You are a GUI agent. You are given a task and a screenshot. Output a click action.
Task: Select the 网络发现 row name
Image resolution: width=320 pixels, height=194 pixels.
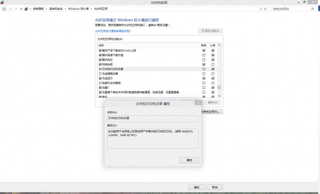[107, 64]
